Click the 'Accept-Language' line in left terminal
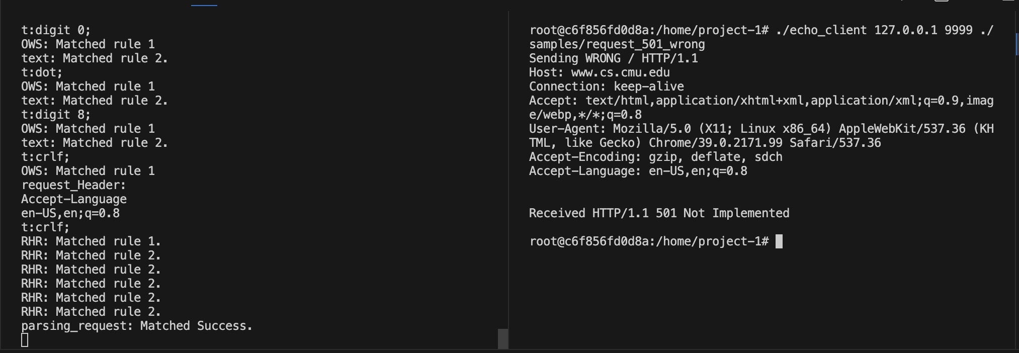 coord(73,199)
